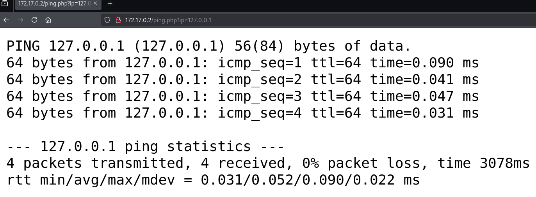Click the icmp_seq=4 output line
The height and width of the screenshot is (197, 536).
(x=242, y=113)
